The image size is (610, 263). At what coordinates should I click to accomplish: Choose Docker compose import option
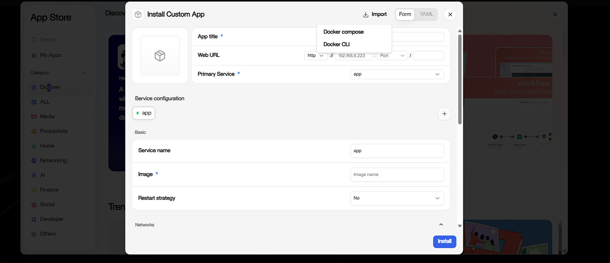pos(343,32)
